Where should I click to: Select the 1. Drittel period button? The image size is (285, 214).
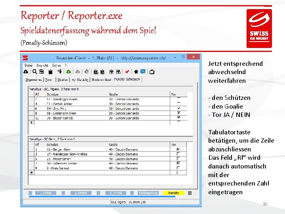tap(46, 193)
